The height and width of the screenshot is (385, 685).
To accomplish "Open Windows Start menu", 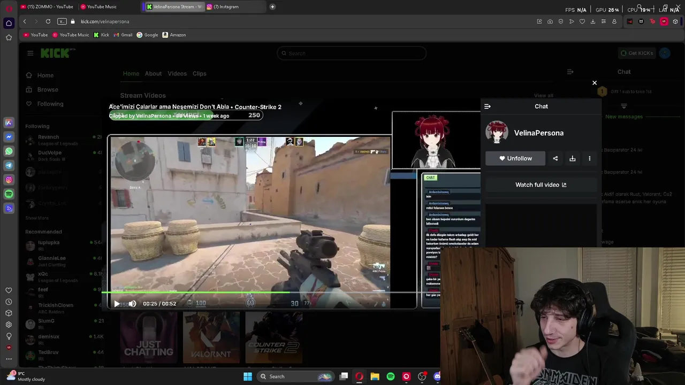I will click(247, 376).
